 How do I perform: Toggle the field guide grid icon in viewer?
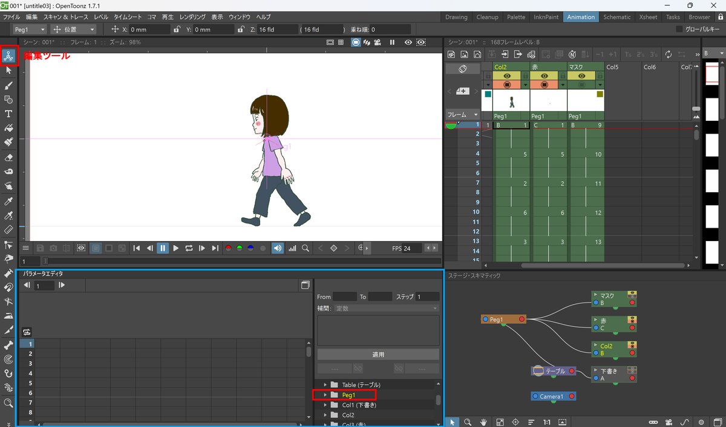tap(341, 42)
